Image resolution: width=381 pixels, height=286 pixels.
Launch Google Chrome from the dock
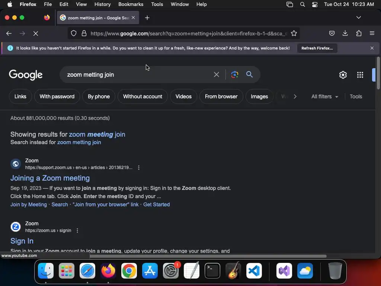tap(129, 271)
